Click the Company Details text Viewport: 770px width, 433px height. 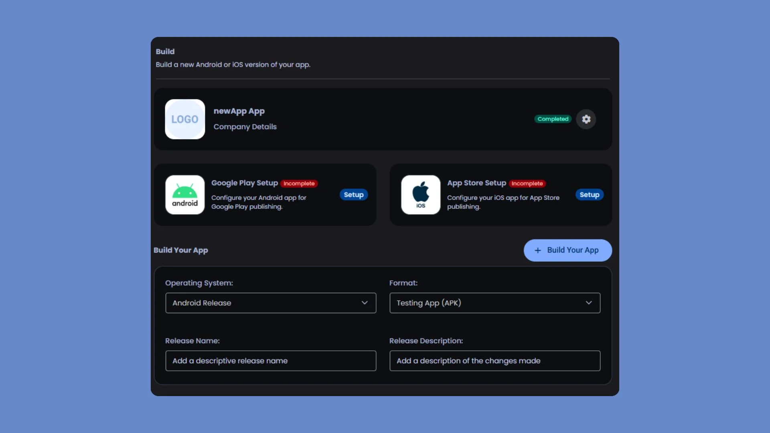tap(245, 127)
